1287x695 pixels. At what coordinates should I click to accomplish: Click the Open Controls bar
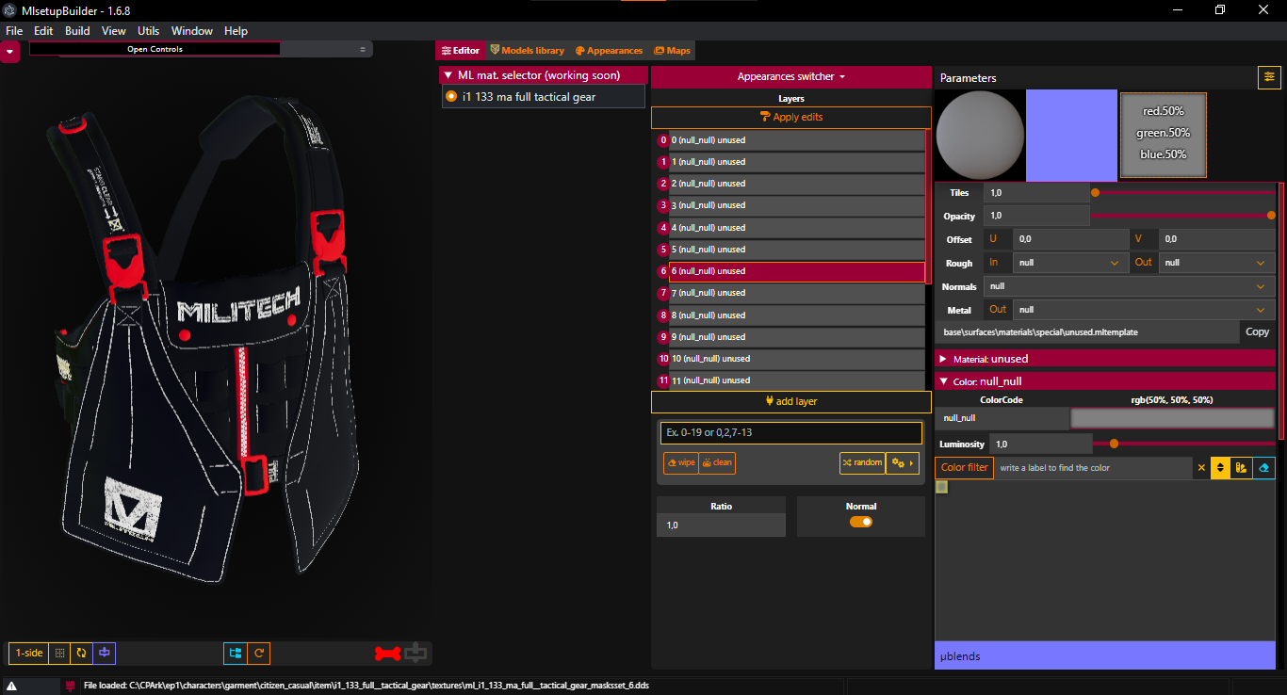(155, 49)
